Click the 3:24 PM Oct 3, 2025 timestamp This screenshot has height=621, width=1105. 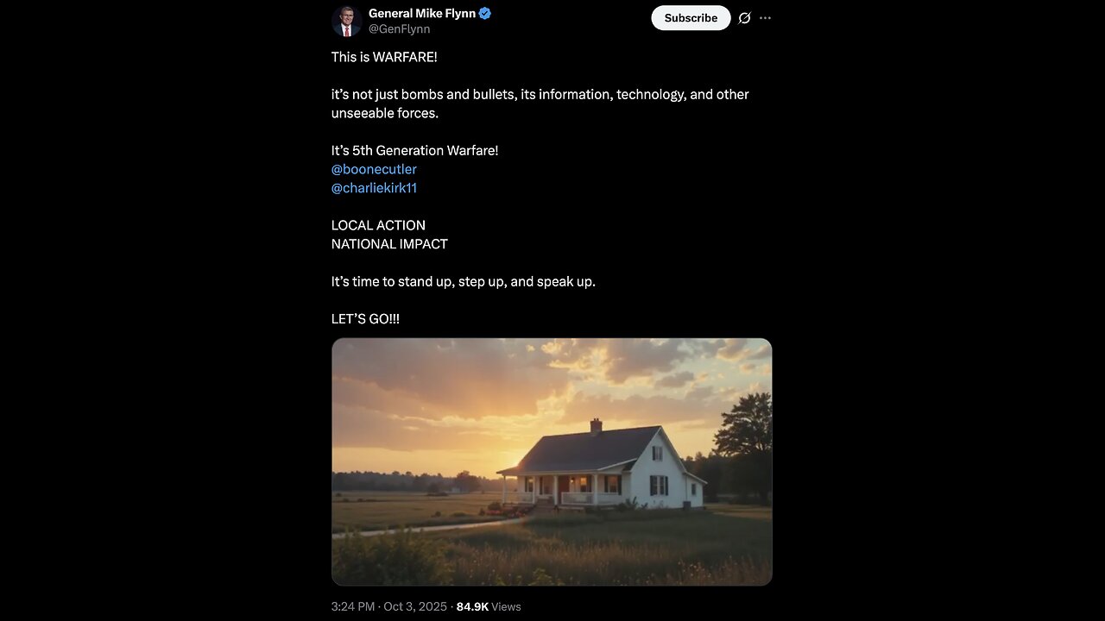point(388,606)
